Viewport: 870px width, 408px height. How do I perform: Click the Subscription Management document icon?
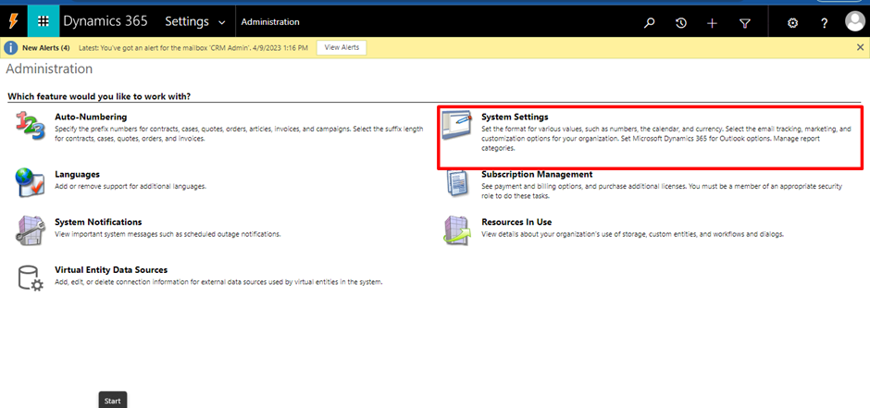coord(456,182)
